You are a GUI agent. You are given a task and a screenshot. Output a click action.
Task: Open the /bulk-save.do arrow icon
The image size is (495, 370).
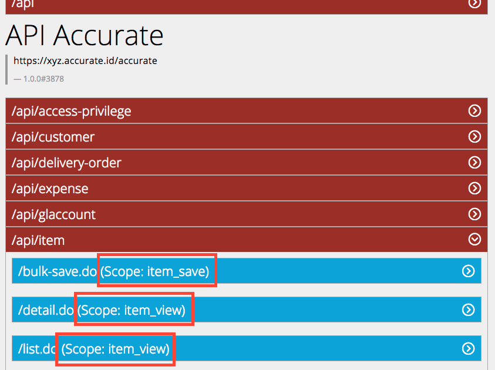click(x=468, y=271)
